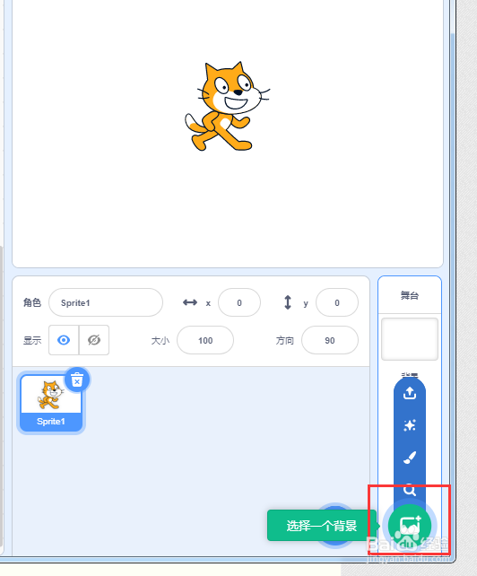Show the sprite with the eye icon
The width and height of the screenshot is (477, 576).
[x=64, y=340]
